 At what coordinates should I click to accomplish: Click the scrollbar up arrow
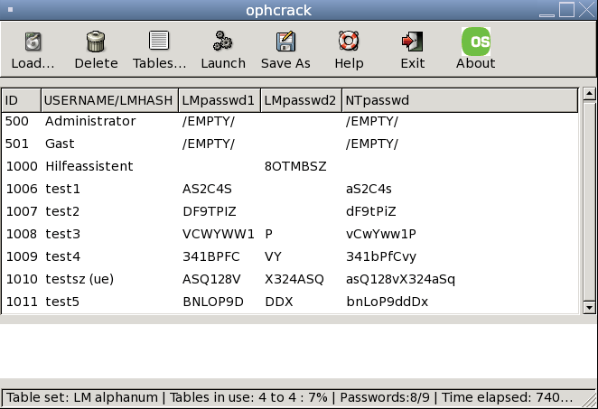[x=589, y=93]
